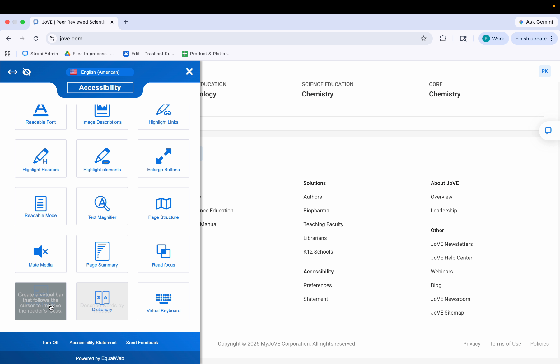Select the JoVE Peer Reviewed tab
This screenshot has height=364, width=560.
click(x=74, y=22)
